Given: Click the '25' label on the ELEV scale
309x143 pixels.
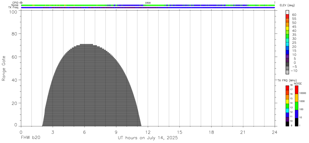Looking at the screenshot, I should point(294,43).
